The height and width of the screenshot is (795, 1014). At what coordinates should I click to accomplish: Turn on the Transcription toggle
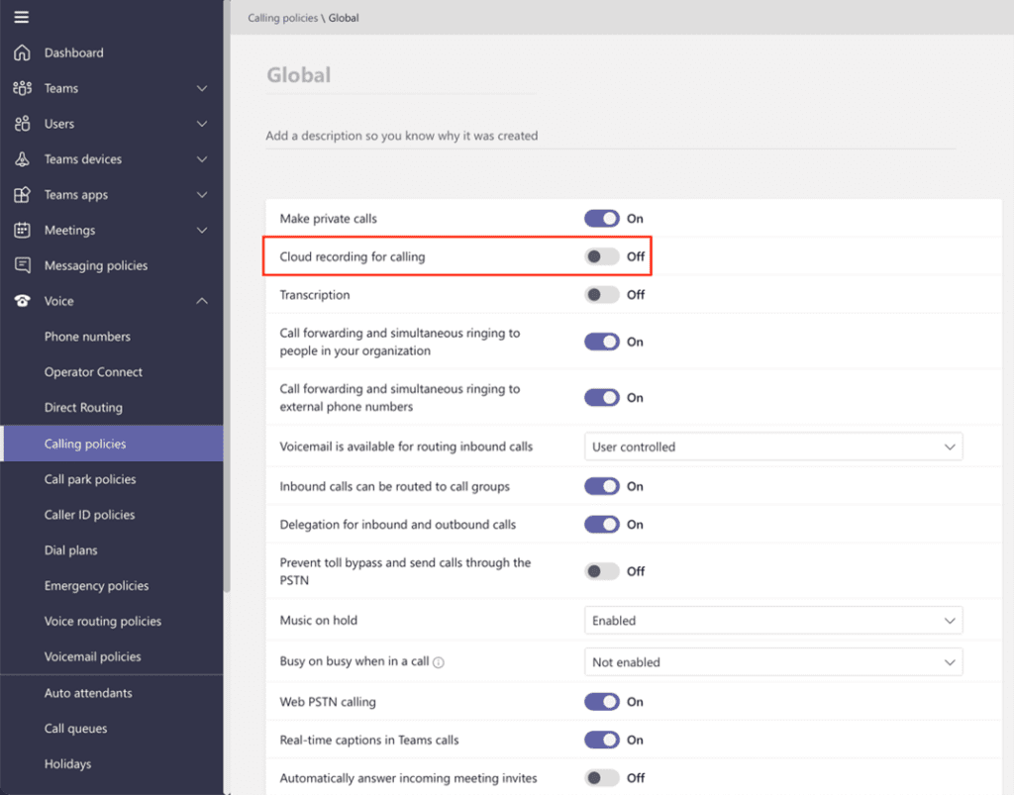coord(601,295)
